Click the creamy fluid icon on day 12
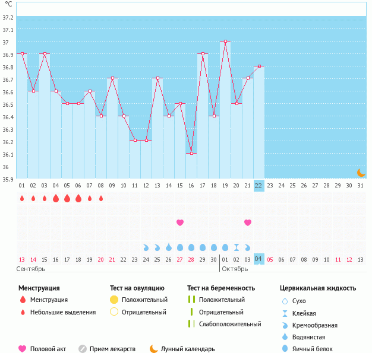Screen dimensions: 372x353 (146, 247)
